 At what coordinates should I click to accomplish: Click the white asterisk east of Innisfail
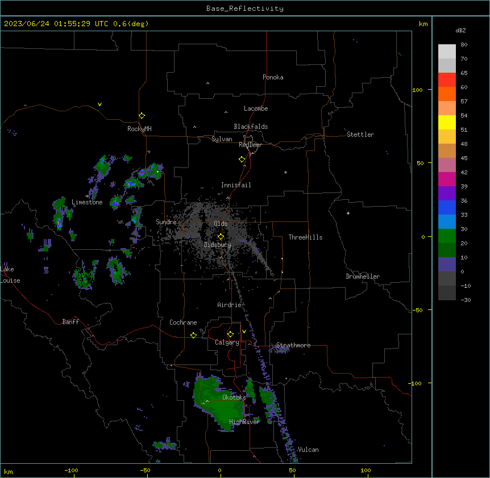[x=285, y=172]
